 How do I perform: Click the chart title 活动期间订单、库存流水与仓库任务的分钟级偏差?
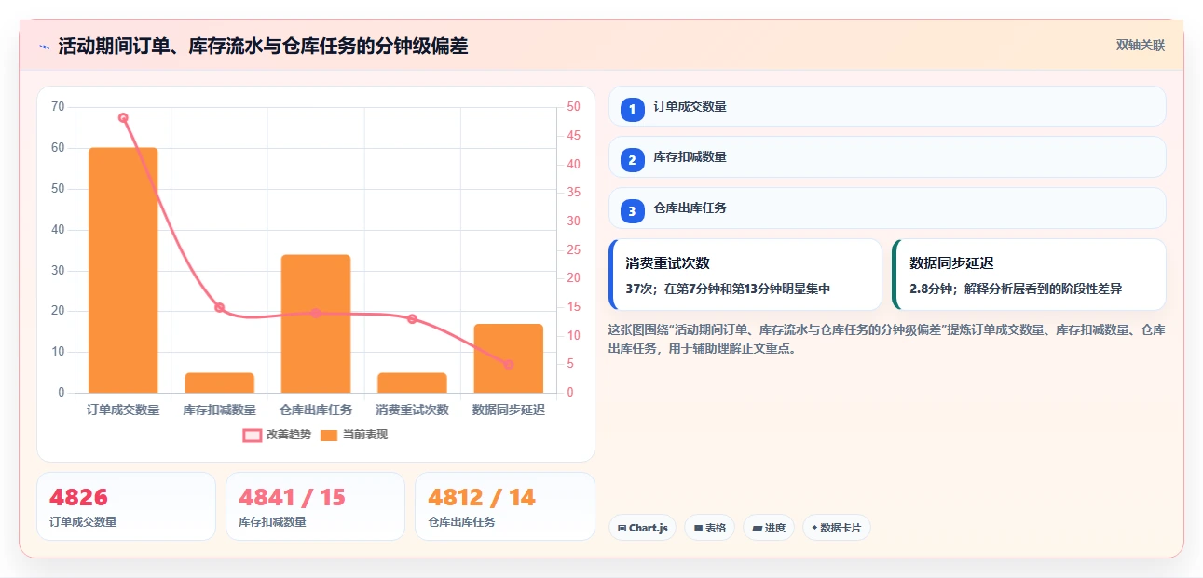(x=263, y=47)
